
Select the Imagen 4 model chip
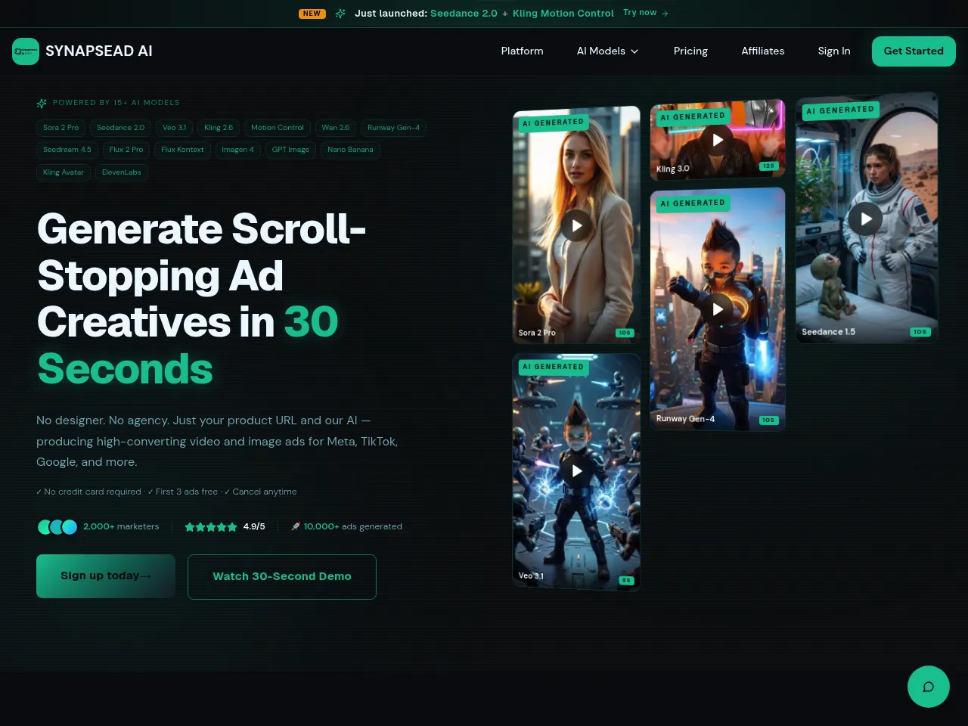pyautogui.click(x=237, y=150)
